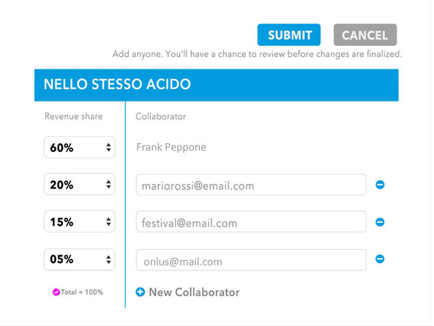The image size is (434, 326).
Task: Click the arrows on the 05% selector
Action: pos(108,259)
